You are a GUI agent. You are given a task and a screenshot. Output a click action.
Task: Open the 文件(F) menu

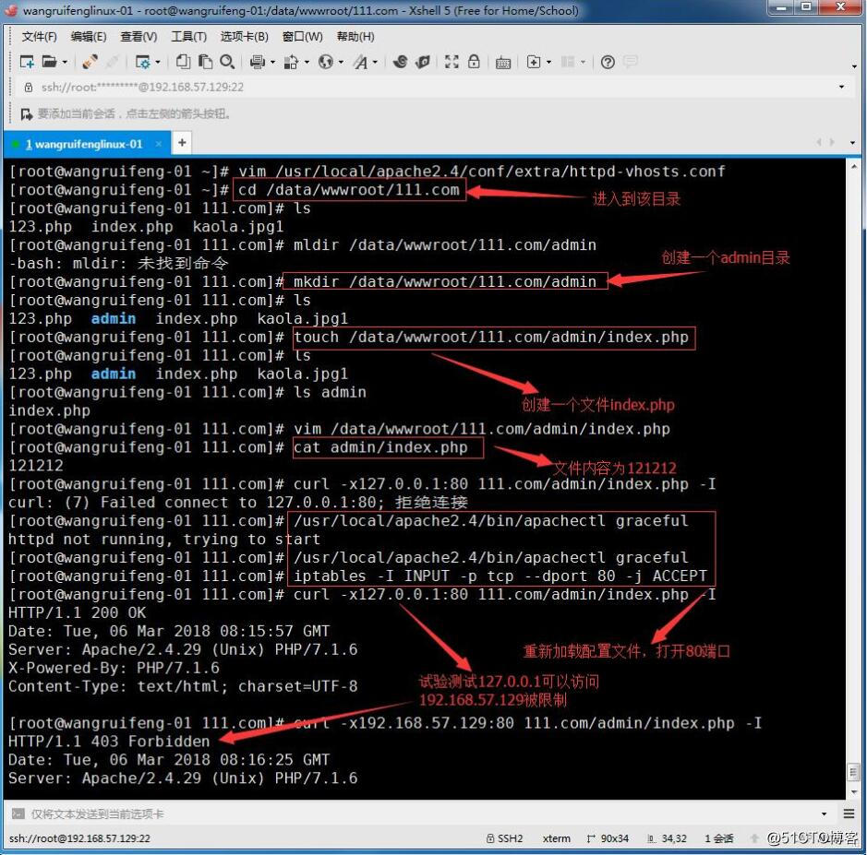pos(40,37)
